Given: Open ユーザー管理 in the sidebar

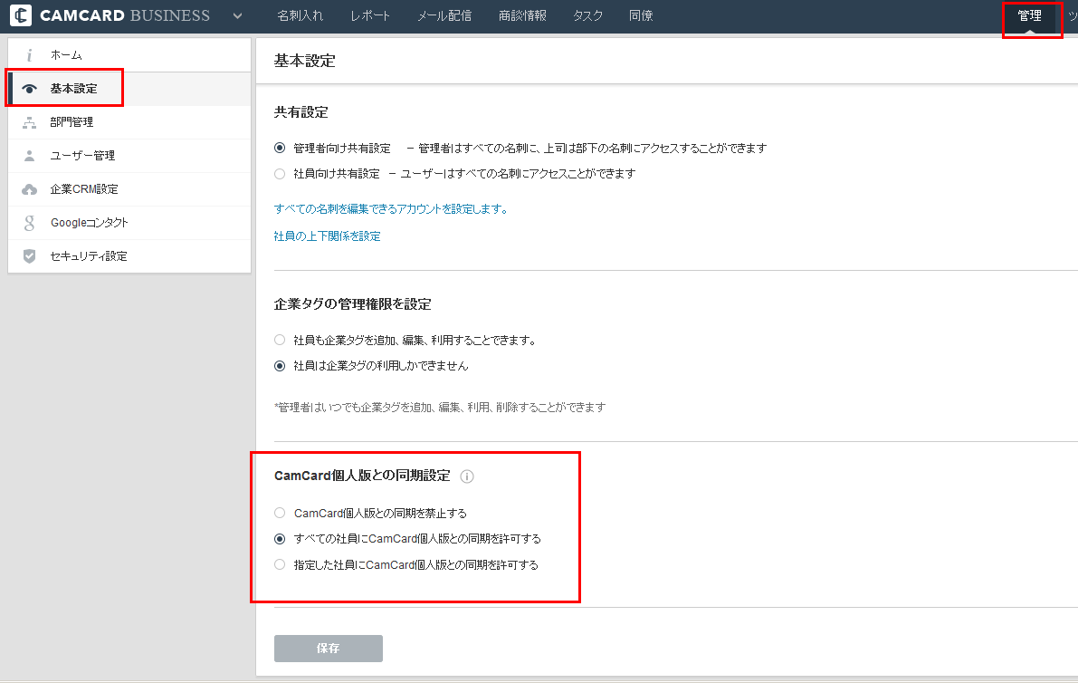Looking at the screenshot, I should (129, 156).
